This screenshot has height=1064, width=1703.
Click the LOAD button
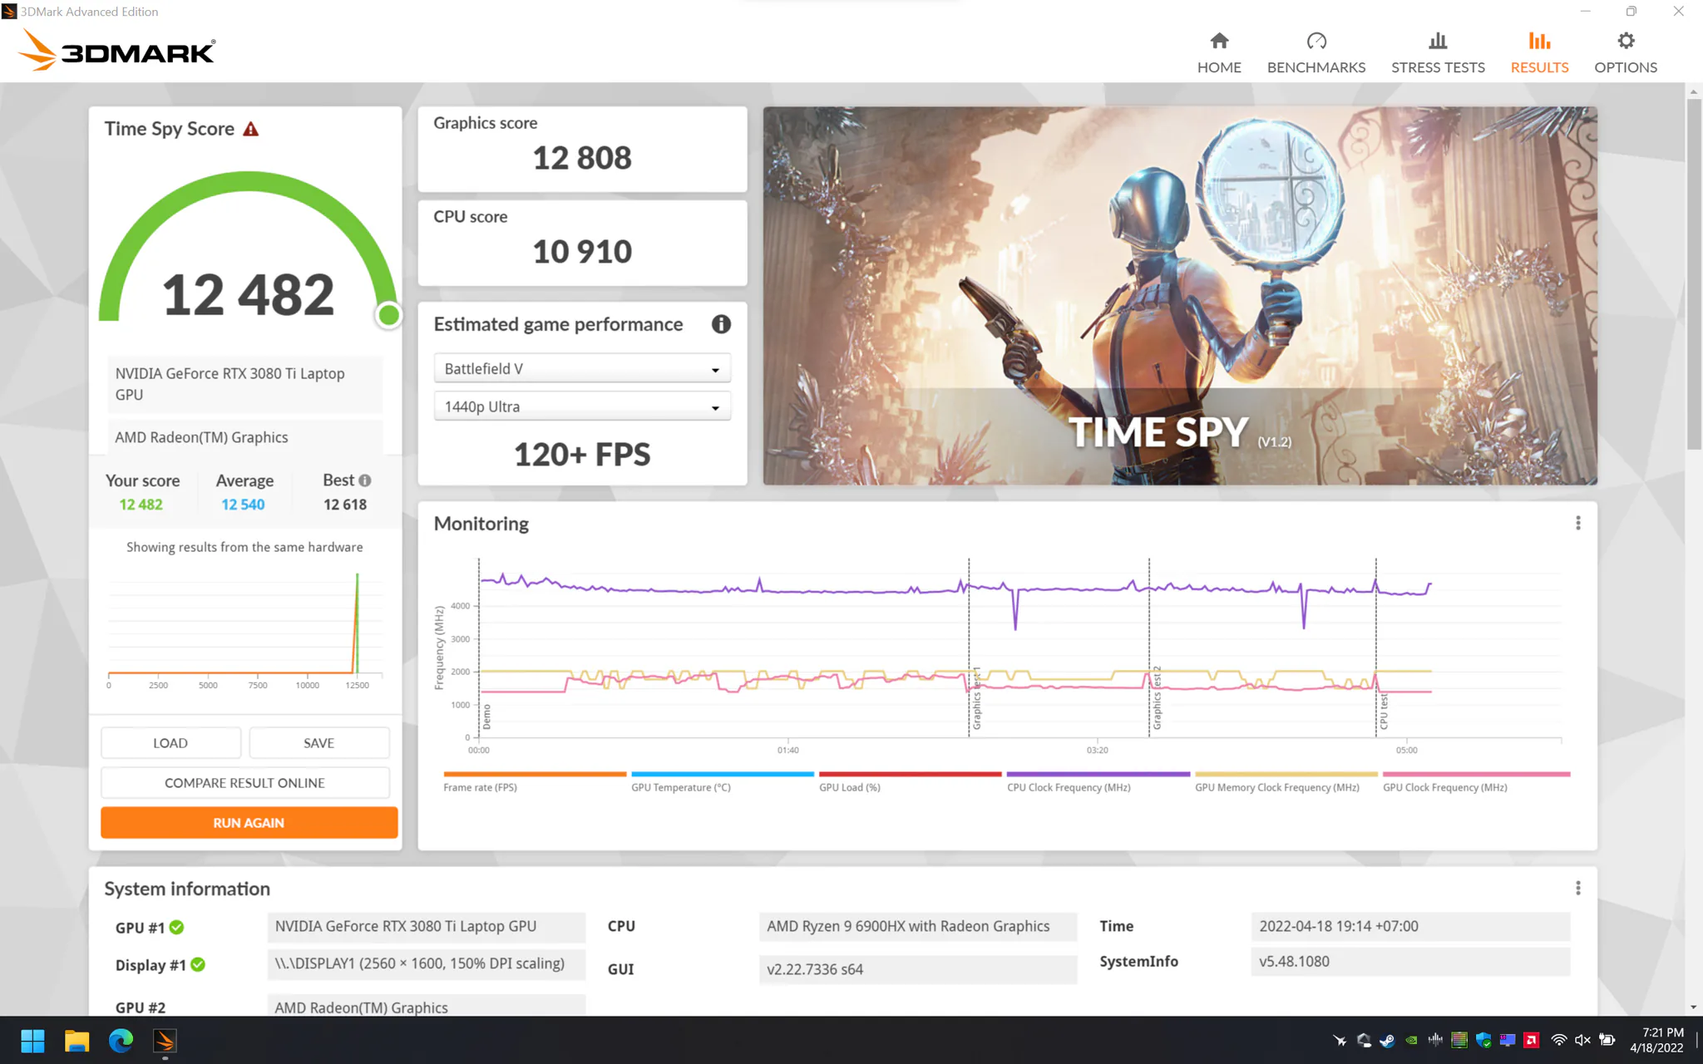170,742
